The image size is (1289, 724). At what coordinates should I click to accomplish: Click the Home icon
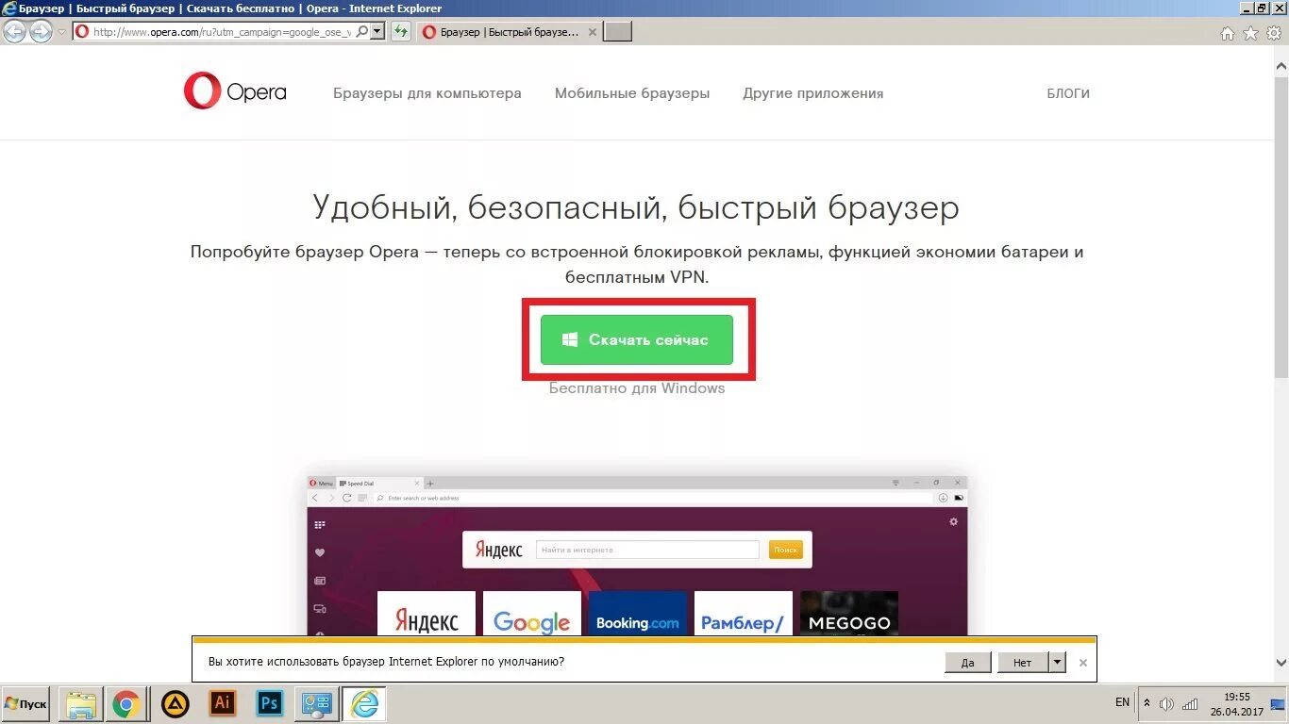(x=1228, y=33)
